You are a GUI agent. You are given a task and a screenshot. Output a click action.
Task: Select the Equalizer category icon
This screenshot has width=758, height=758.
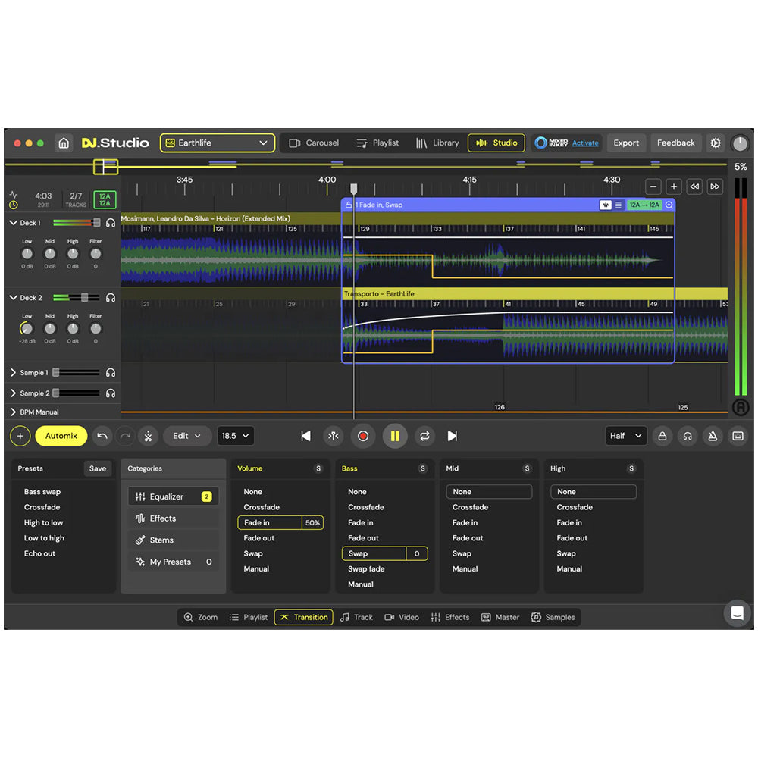(143, 496)
